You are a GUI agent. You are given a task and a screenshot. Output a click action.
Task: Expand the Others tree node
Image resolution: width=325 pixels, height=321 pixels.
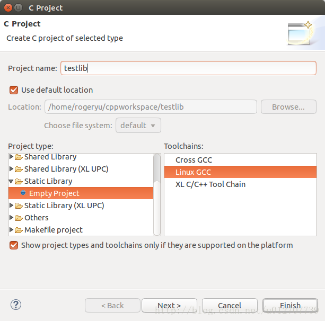click(12, 218)
